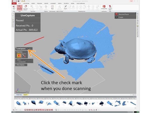151x113 pixels.
Task: Collapse the Operation section
Action: coord(16,52)
